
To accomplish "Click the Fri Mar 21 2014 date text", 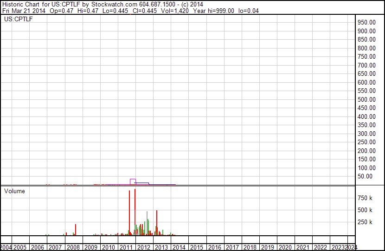I will click(x=24, y=11).
